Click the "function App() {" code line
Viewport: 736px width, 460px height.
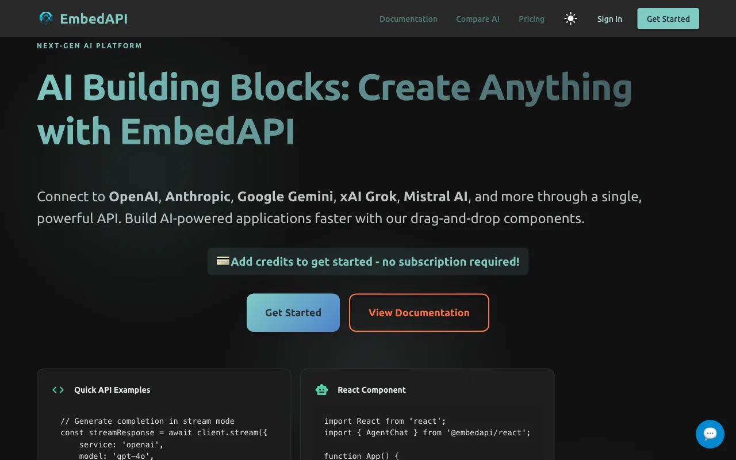[361, 456]
